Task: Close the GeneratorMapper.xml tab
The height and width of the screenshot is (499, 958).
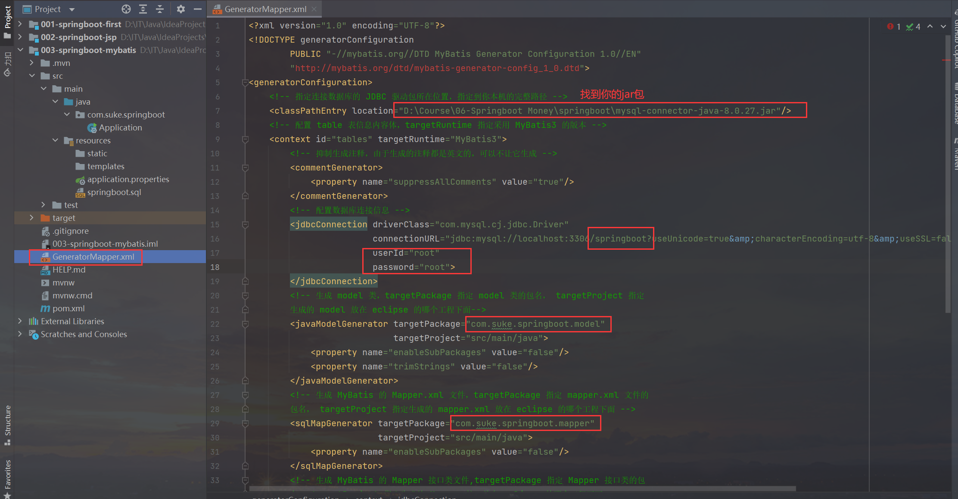Action: (x=314, y=9)
